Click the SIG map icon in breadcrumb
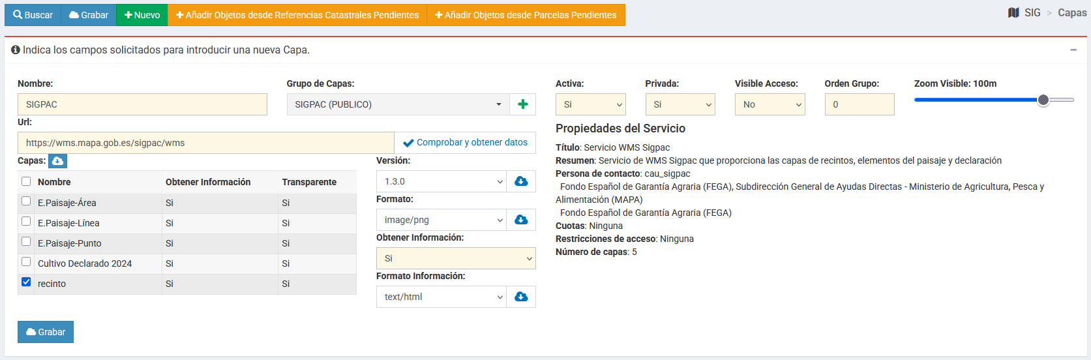 (1013, 13)
